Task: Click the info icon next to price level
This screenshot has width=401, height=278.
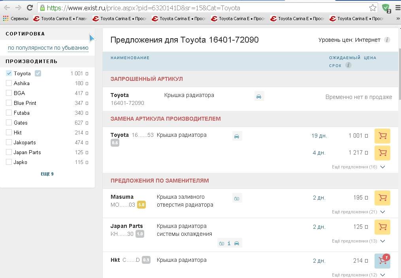Action: click(x=387, y=40)
